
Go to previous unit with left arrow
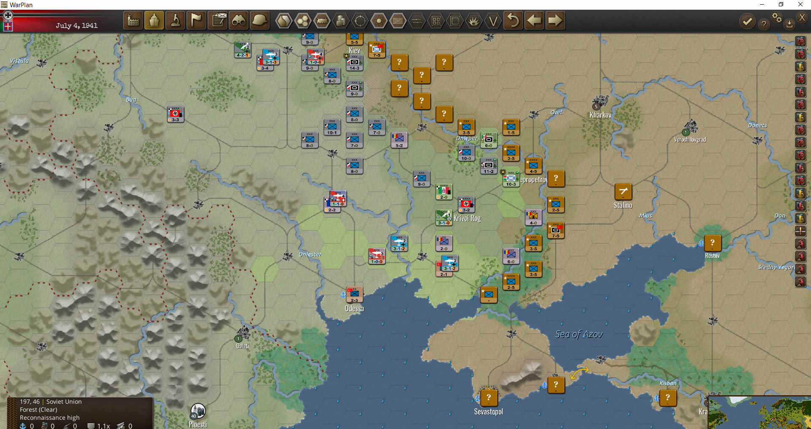(x=534, y=20)
